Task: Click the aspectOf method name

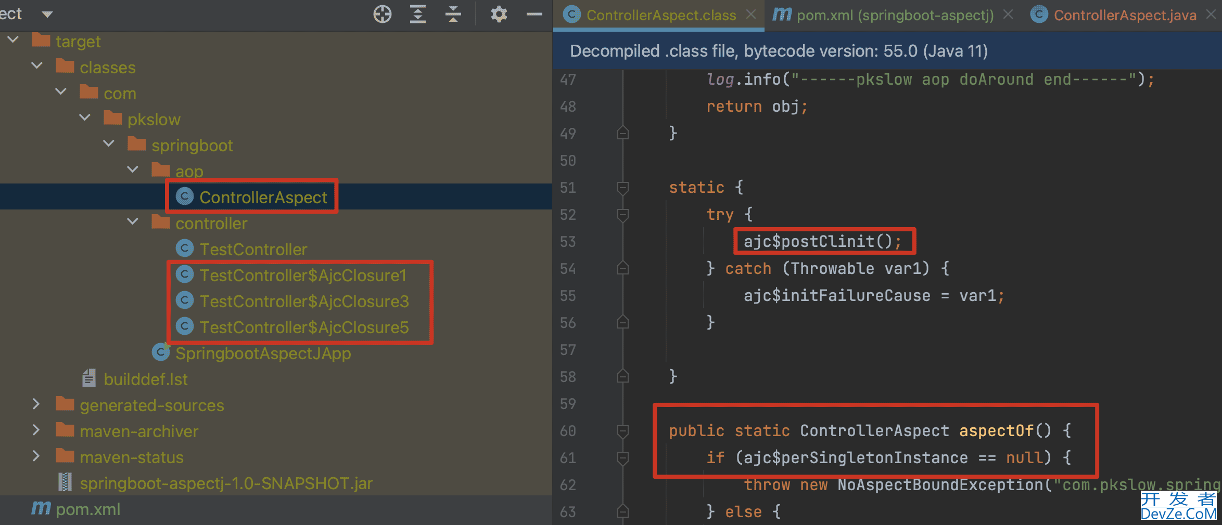Action: point(996,430)
